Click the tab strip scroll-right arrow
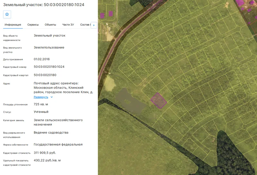Screen dimensions: 257x175 [x=94, y=25]
